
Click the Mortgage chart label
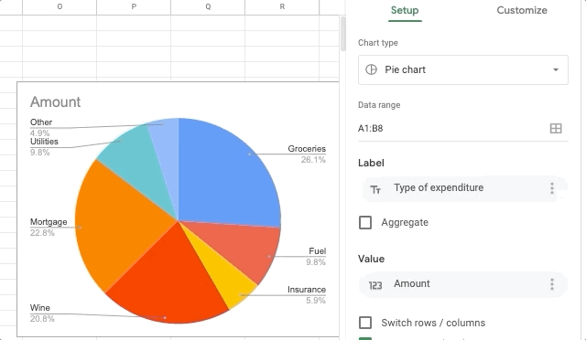tap(49, 222)
